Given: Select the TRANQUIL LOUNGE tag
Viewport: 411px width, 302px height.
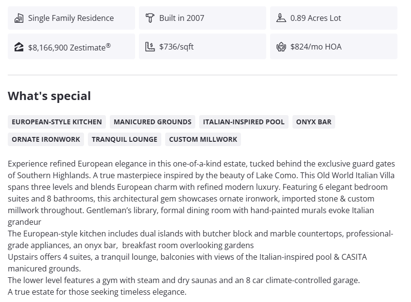Looking at the screenshot, I should pyautogui.click(x=124, y=139).
